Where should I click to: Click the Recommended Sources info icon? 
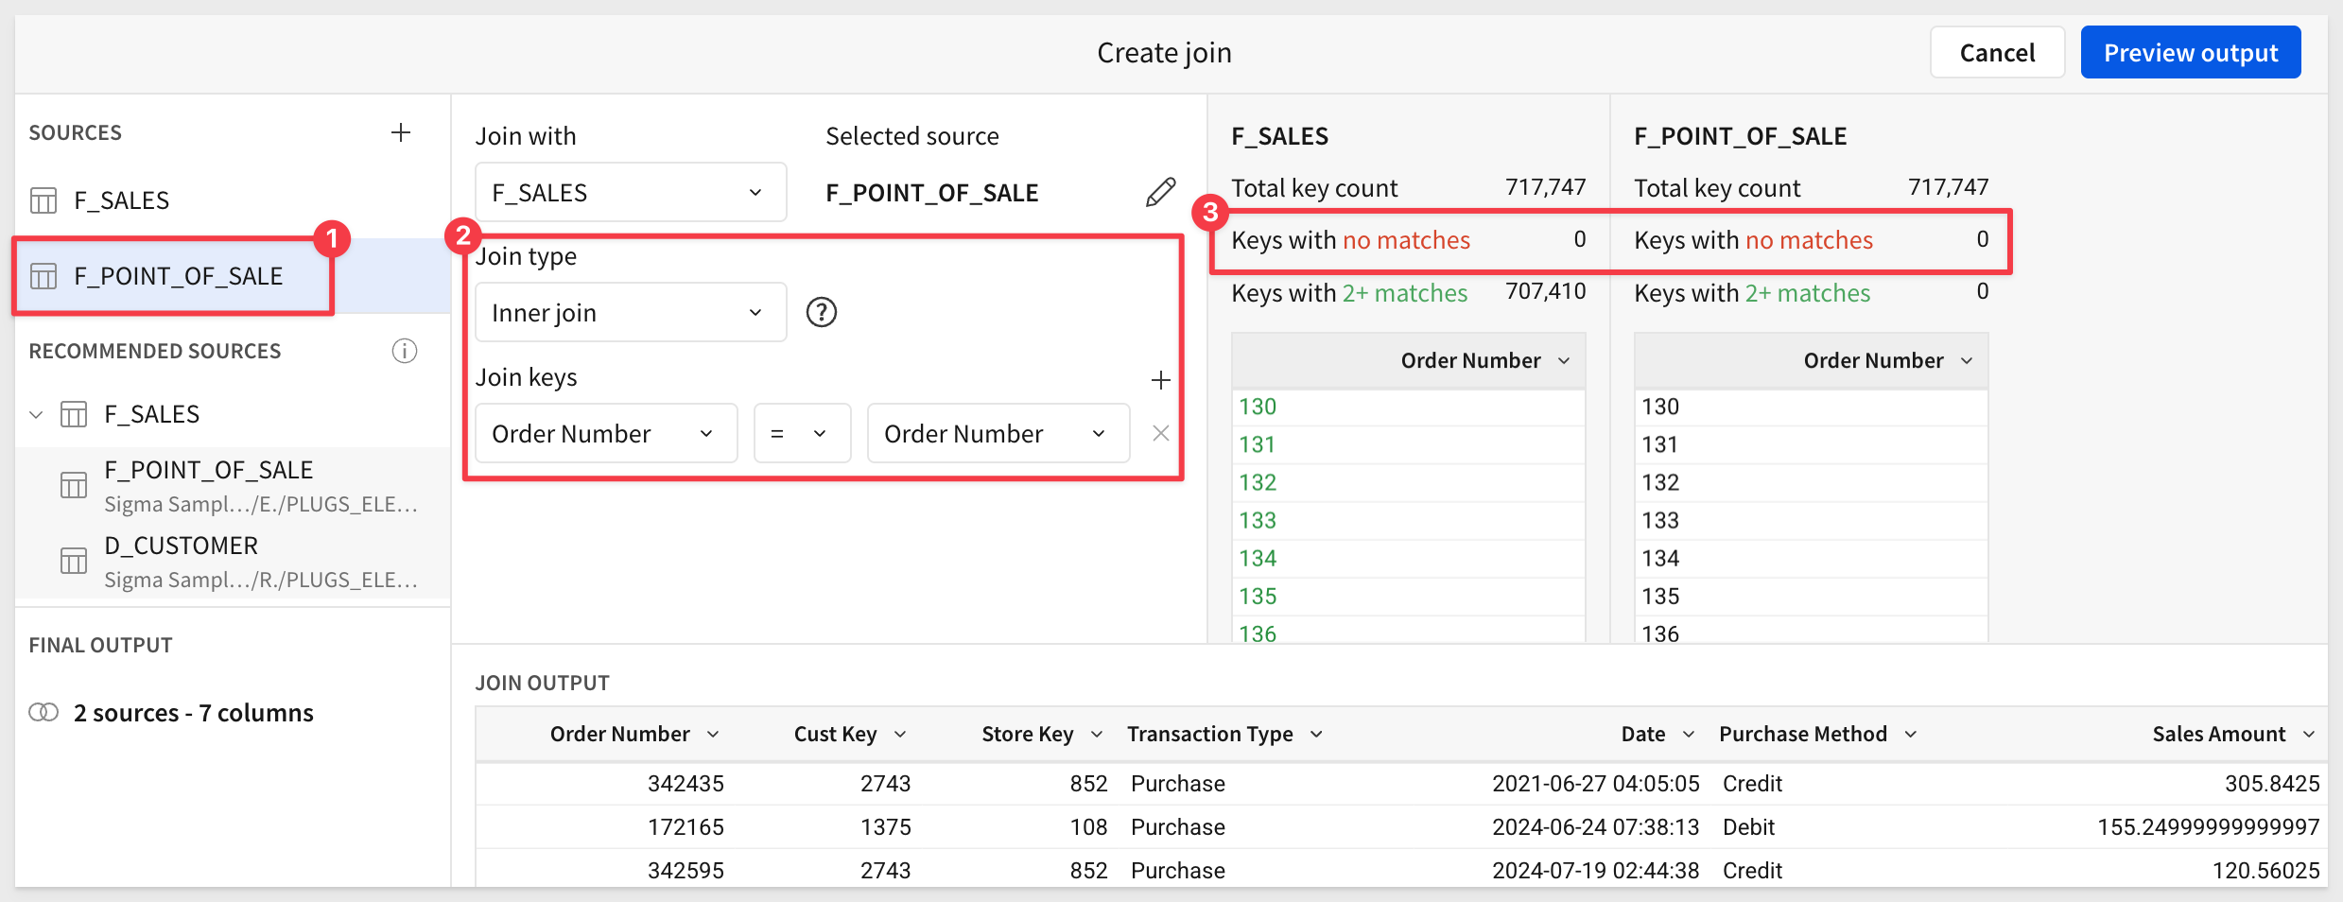[405, 351]
